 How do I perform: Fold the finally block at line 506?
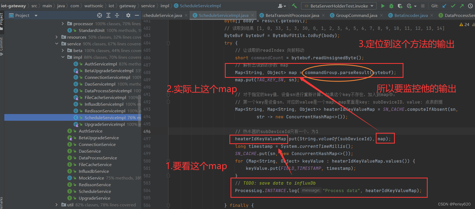click(168, 205)
